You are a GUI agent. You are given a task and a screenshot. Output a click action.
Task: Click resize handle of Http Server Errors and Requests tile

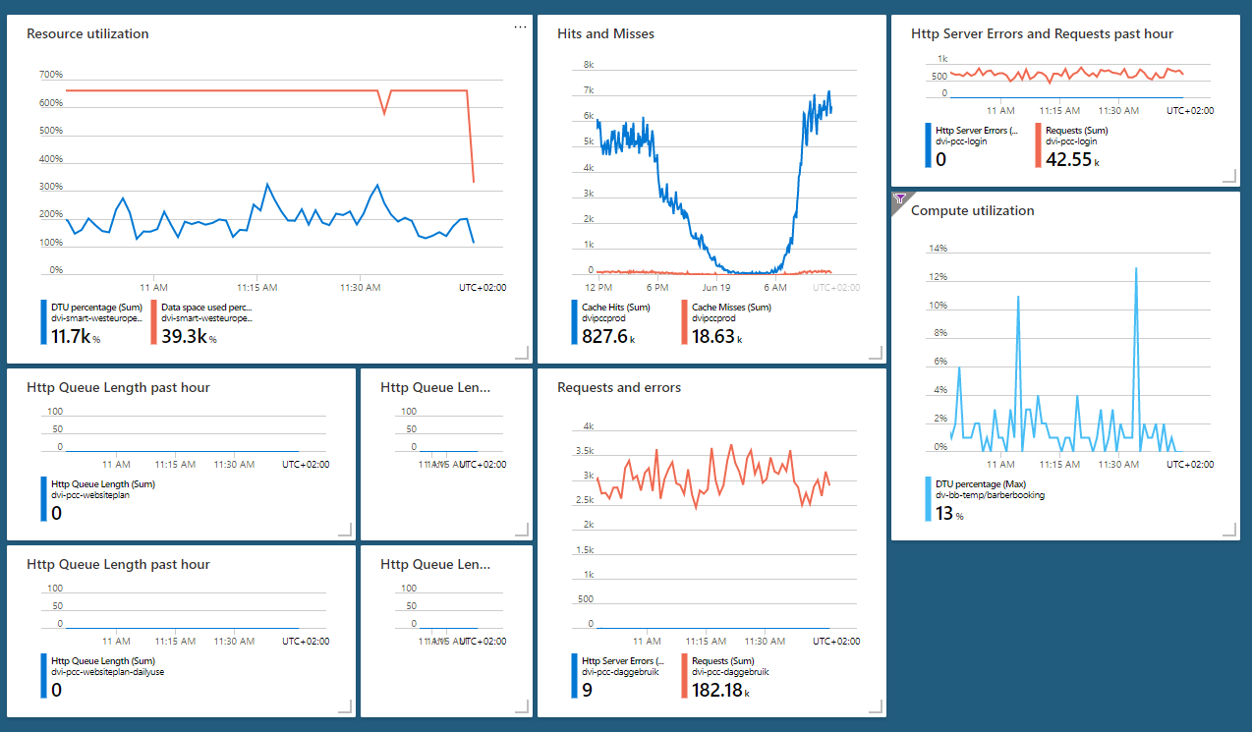(1228, 175)
